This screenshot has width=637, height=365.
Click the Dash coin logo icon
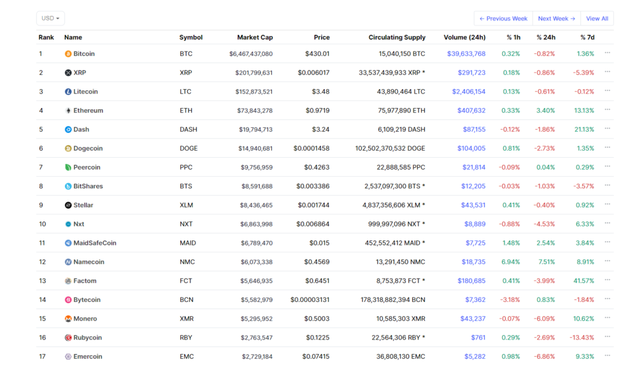point(68,129)
